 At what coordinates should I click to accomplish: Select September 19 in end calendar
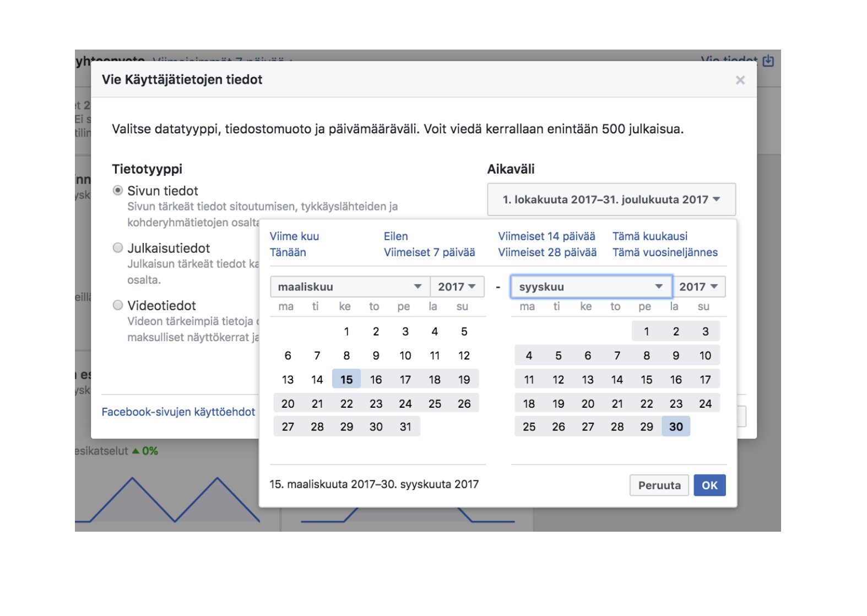559,404
